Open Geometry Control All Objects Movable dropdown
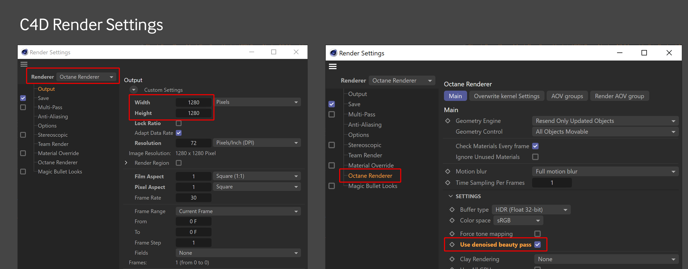This screenshot has width=688, height=269. [x=605, y=132]
